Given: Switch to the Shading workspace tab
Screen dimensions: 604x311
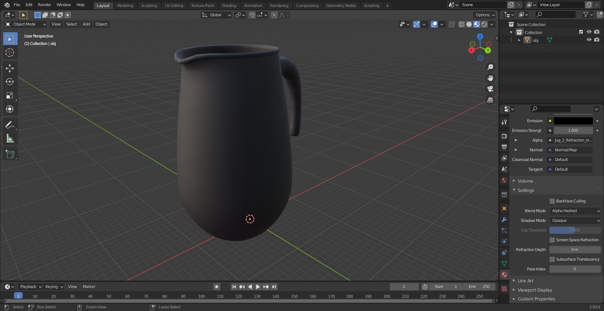Looking at the screenshot, I should [x=229, y=6].
